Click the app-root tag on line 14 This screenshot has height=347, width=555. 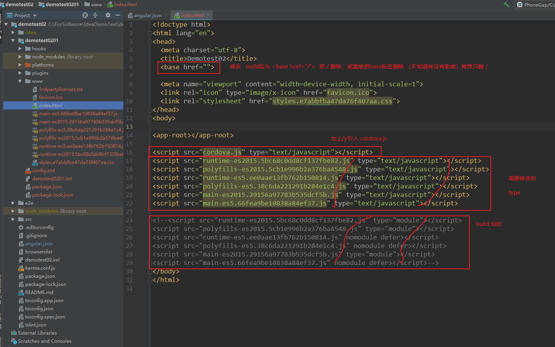(193, 135)
